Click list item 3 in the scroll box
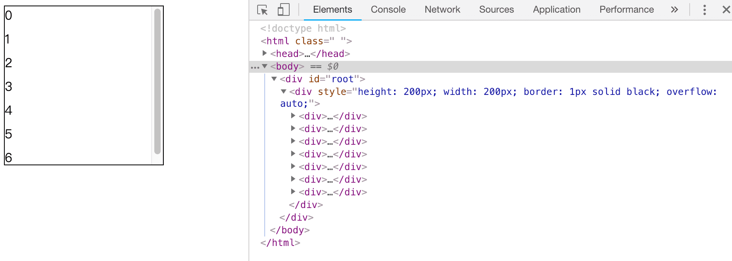Image resolution: width=732 pixels, height=261 pixels. click(9, 87)
